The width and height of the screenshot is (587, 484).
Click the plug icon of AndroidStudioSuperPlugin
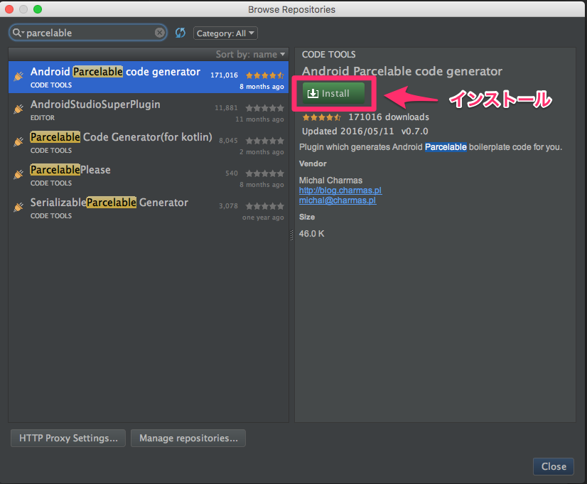(x=18, y=109)
